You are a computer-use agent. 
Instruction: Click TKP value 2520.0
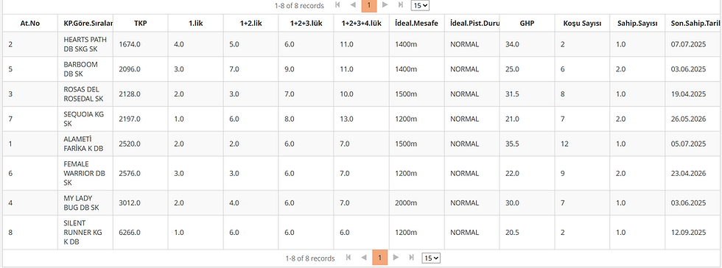pyautogui.click(x=130, y=144)
